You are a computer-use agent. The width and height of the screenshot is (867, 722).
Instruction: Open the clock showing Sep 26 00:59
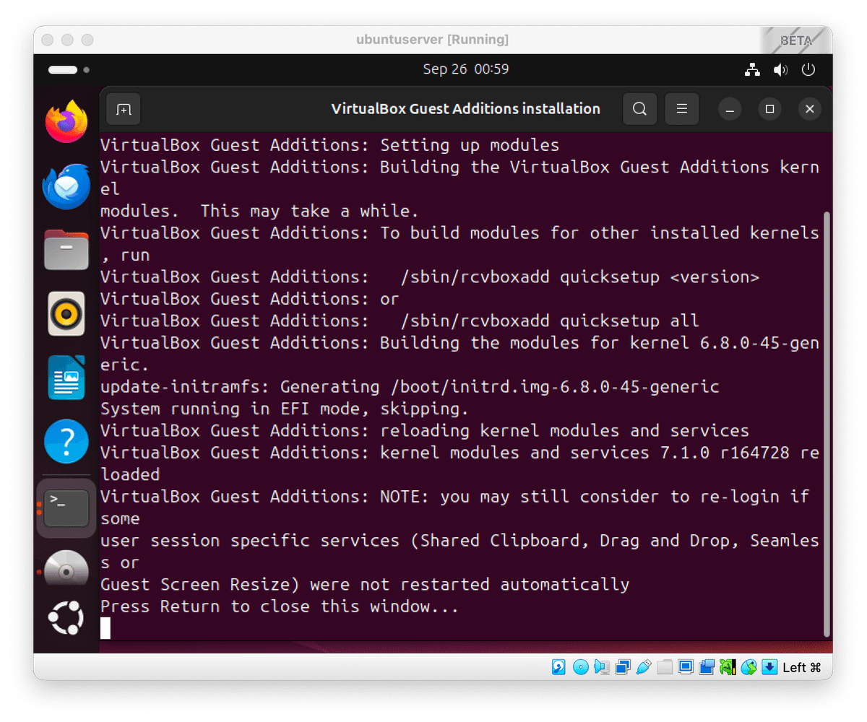466,69
